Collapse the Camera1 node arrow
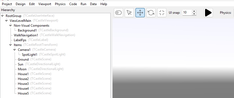This screenshot has height=98, width=234. pyautogui.click(x=15, y=50)
